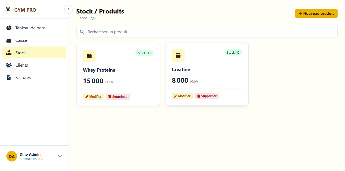Click the Tableau de bord pie chart icon

click(9, 28)
